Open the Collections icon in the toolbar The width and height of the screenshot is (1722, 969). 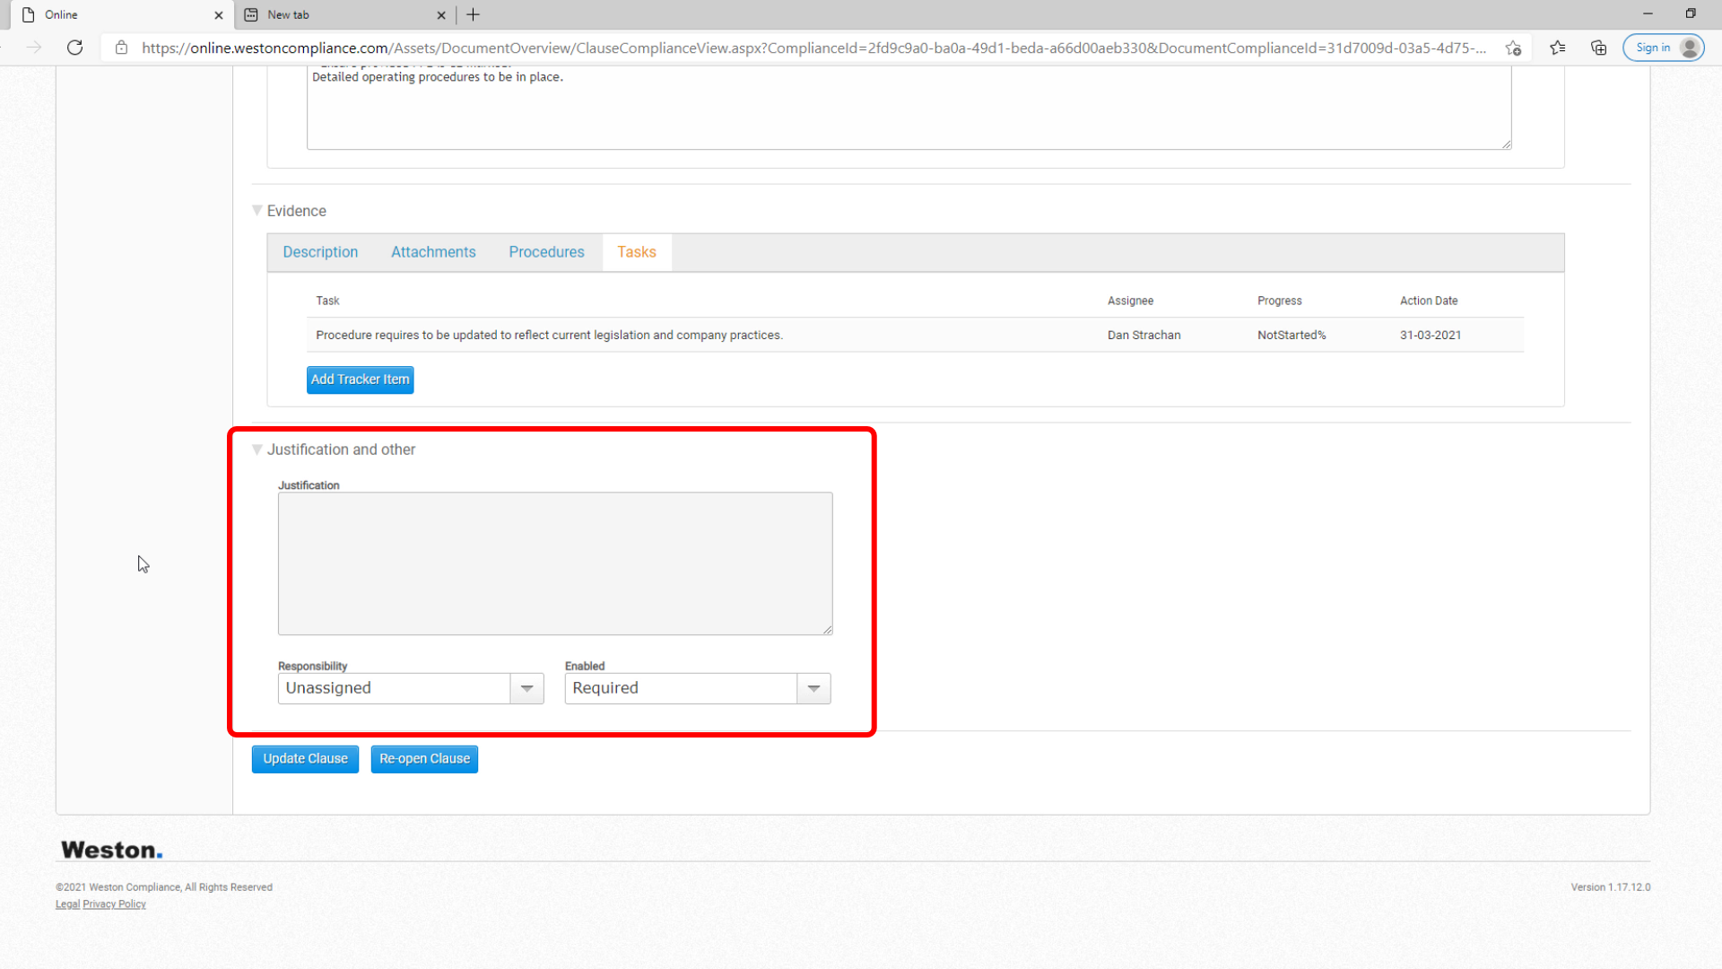point(1598,48)
